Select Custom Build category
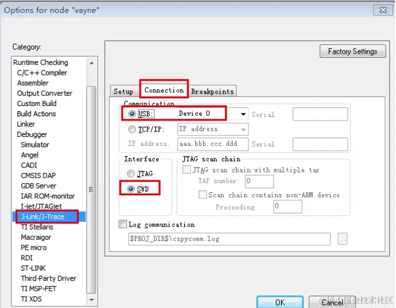396x308 pixels. (x=37, y=104)
